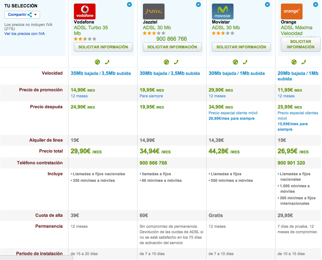
Task: Click Movistar 'Precio especial cliente móvil' text
Action: coord(233,113)
